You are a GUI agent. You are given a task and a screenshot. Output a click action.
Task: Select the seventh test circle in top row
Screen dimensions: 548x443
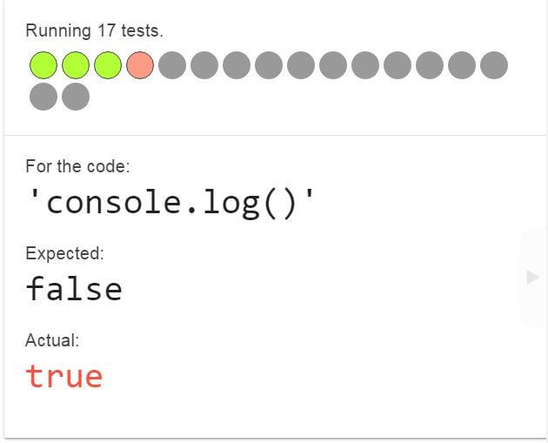pyautogui.click(x=237, y=65)
